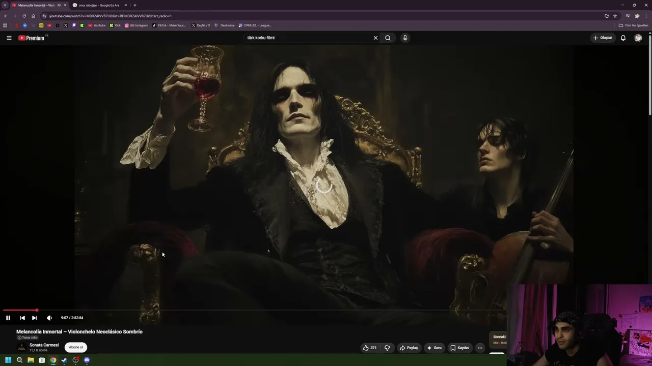The image size is (652, 366).
Task: Go back in browser history
Action: tap(6, 16)
